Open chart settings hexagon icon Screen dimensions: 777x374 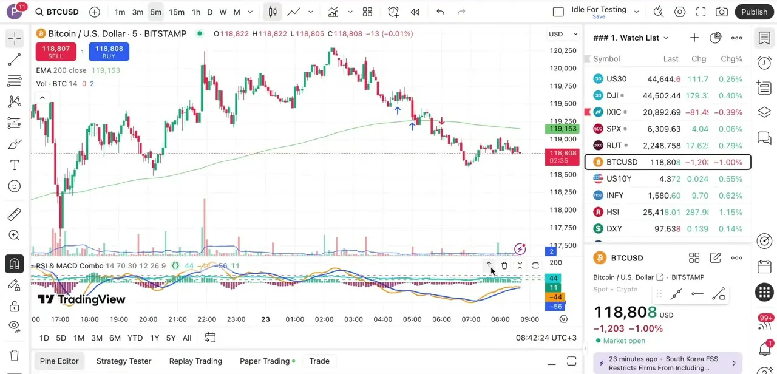coord(680,12)
